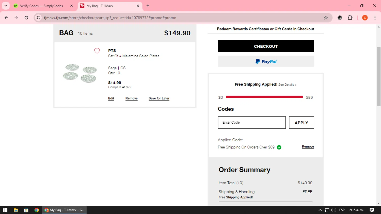Bookmark this page with the star icon
This screenshot has width=381, height=214.
[326, 18]
